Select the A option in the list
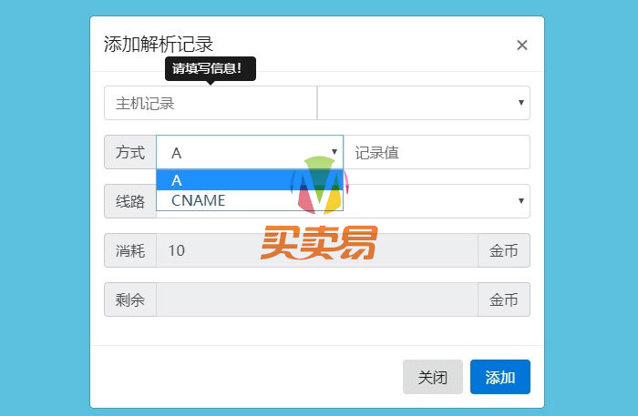Screen dimensions: 638x416 pyautogui.click(x=250, y=180)
